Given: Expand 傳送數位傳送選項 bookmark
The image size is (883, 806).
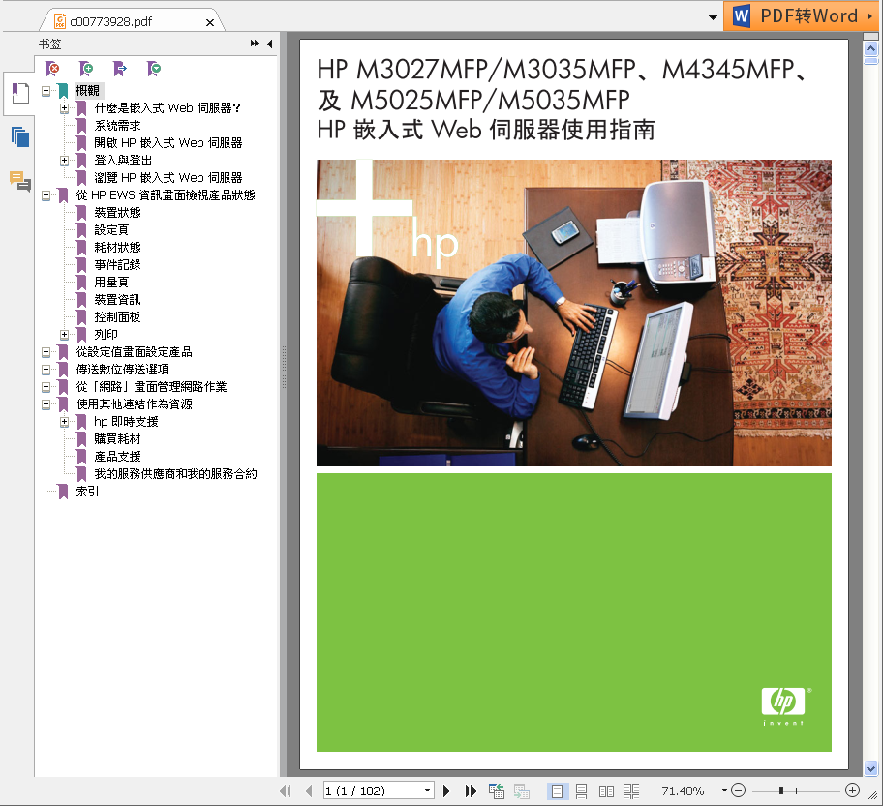Looking at the screenshot, I should 46,370.
